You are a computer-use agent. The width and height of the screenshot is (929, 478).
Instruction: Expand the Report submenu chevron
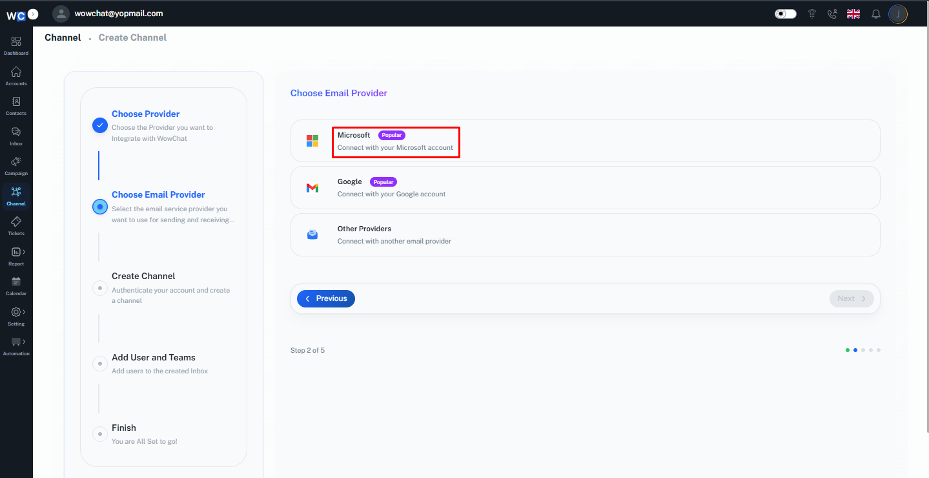[x=24, y=252]
